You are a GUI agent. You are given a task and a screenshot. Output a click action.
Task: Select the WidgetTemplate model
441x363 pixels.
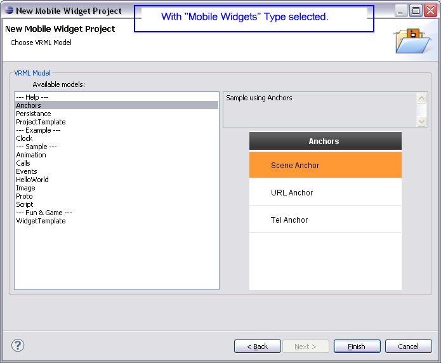(x=117, y=221)
